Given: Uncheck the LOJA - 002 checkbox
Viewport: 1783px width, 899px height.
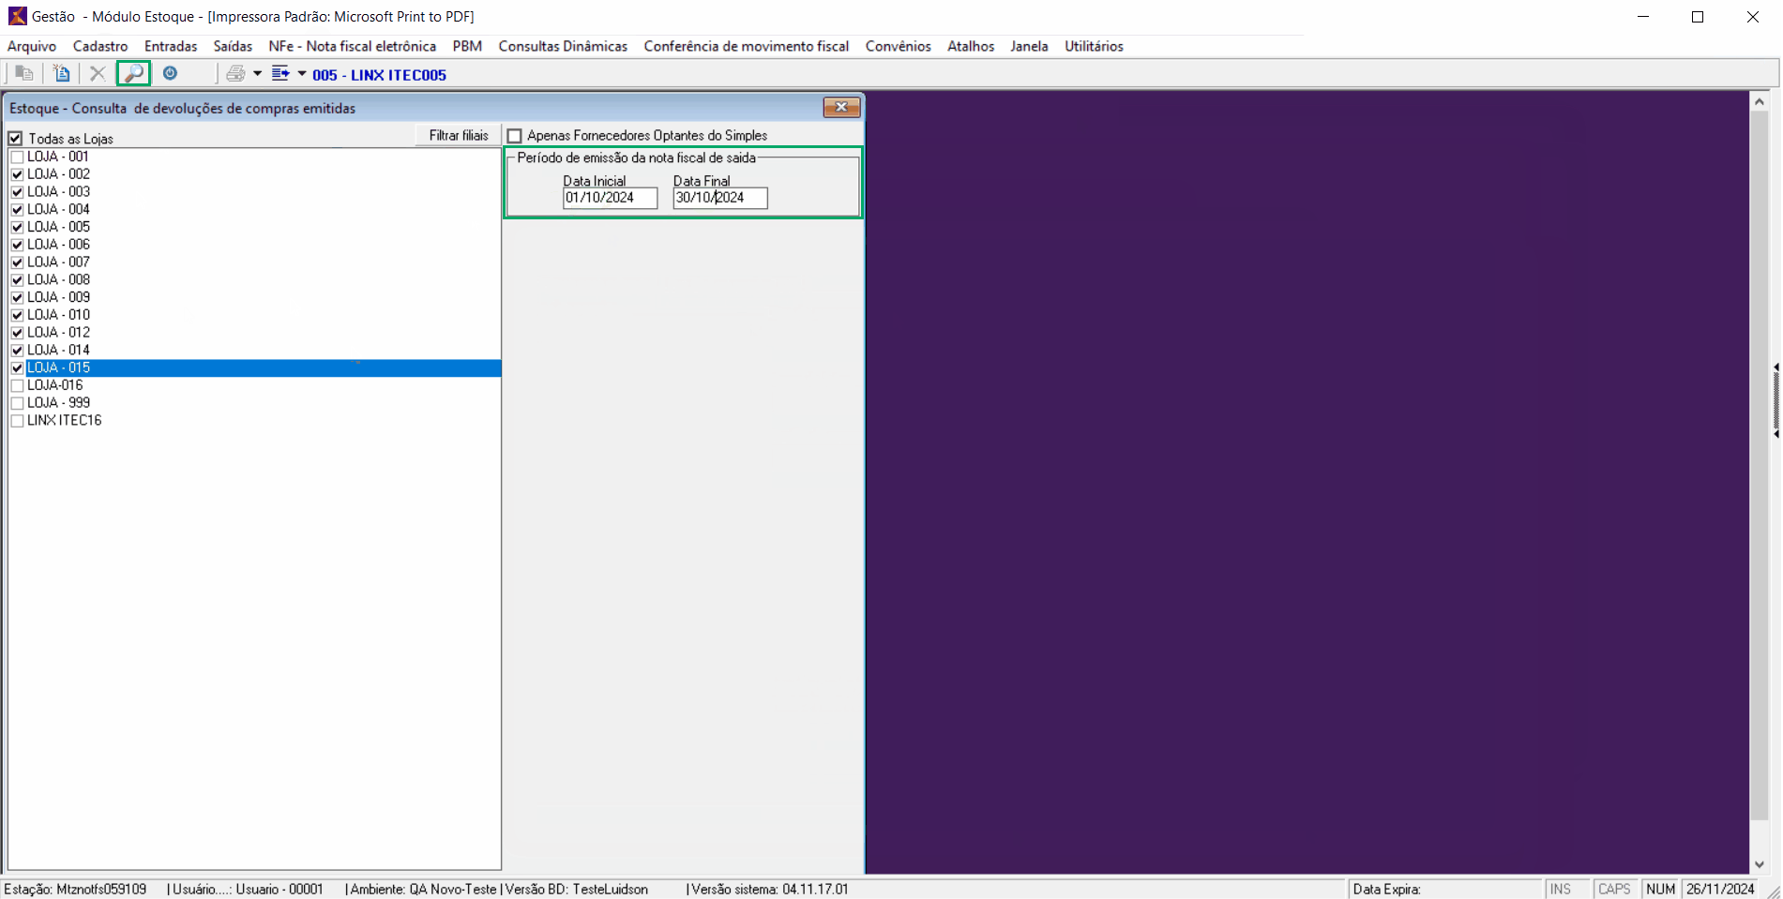Looking at the screenshot, I should pyautogui.click(x=17, y=174).
